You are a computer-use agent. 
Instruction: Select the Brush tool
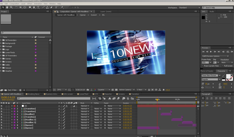pos(43,7)
